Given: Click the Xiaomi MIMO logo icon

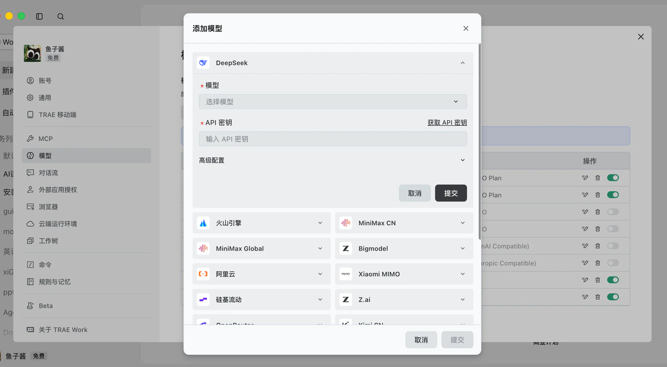Looking at the screenshot, I should 346,274.
